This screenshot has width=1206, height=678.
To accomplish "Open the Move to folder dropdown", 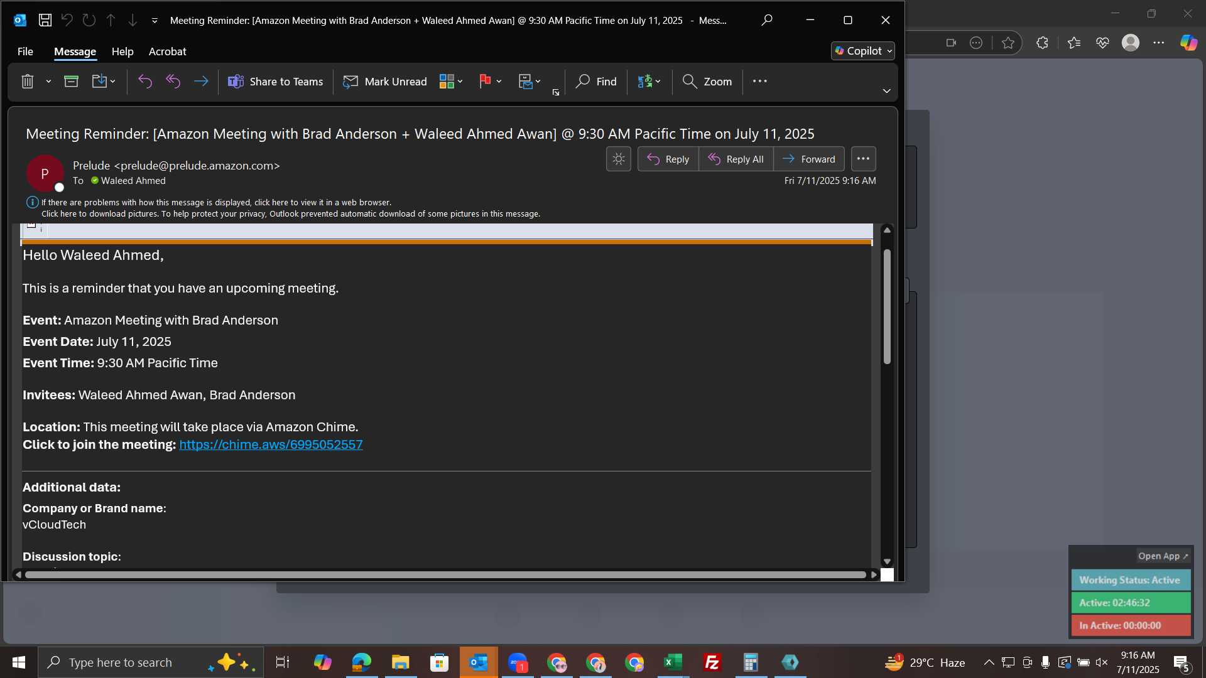I will [x=104, y=82].
